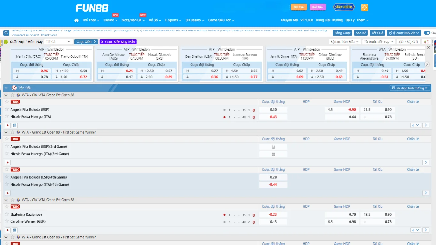436x245 pixels.
Task: Click the Kết Quả results button
Action: 377,33
